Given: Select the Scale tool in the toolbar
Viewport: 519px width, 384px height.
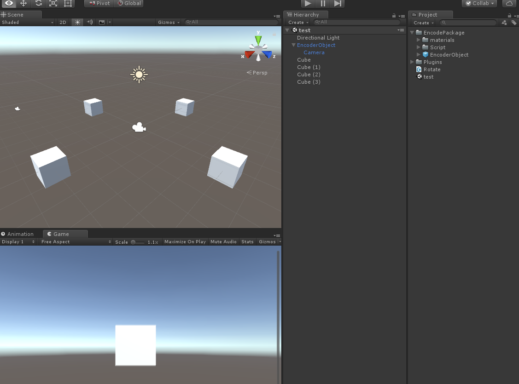Looking at the screenshot, I should point(53,3).
